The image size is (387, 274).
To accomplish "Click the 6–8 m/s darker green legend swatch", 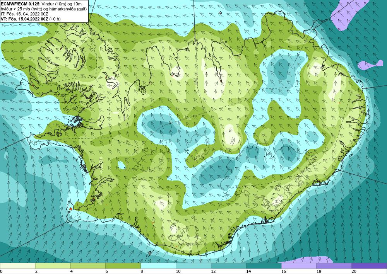I will pyautogui.click(x=123, y=265).
